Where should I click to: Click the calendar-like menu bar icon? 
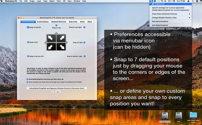(174, 1)
